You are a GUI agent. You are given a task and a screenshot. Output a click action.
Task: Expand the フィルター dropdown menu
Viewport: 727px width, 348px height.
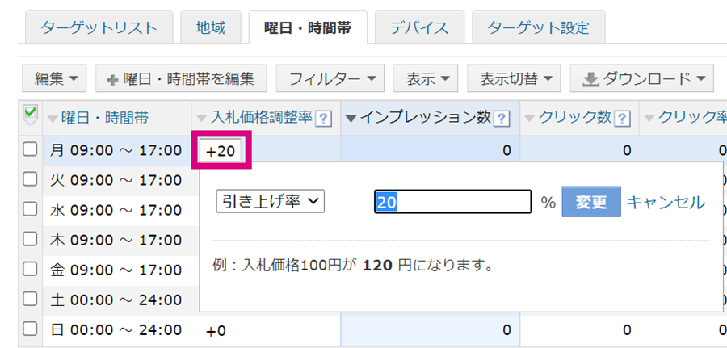(x=330, y=79)
